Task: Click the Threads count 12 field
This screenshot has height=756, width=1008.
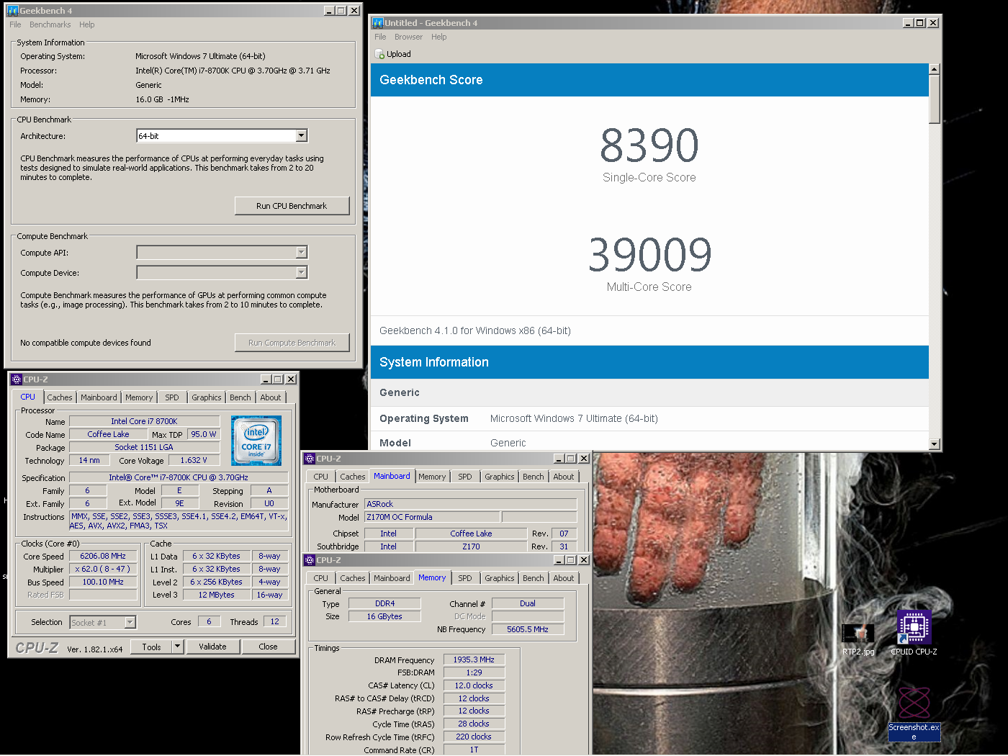Action: tap(275, 621)
